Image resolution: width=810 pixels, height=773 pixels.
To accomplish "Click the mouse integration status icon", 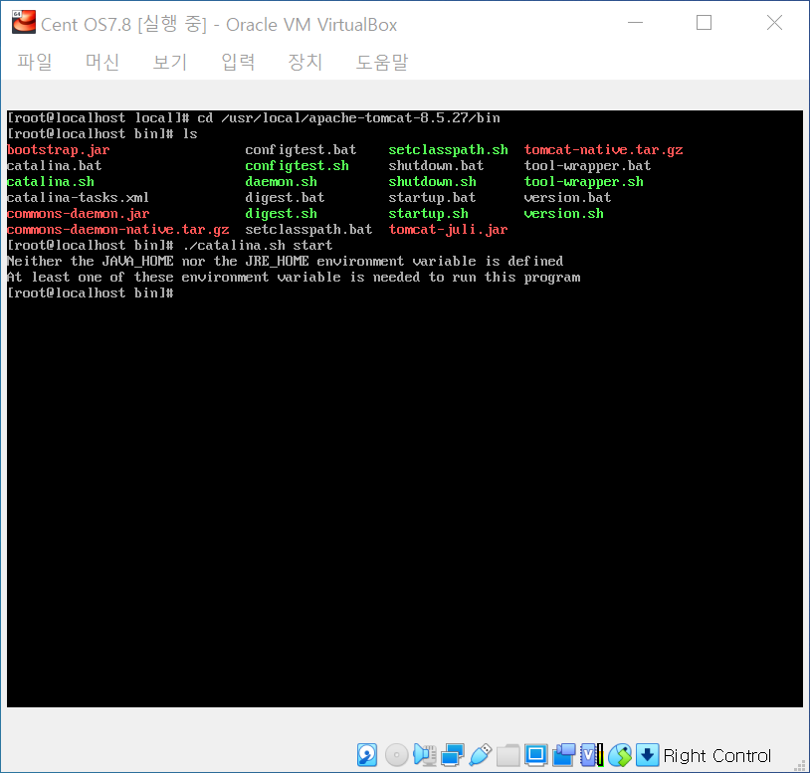I will click(x=620, y=755).
